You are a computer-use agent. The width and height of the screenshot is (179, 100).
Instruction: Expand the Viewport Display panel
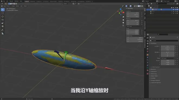(155, 81)
